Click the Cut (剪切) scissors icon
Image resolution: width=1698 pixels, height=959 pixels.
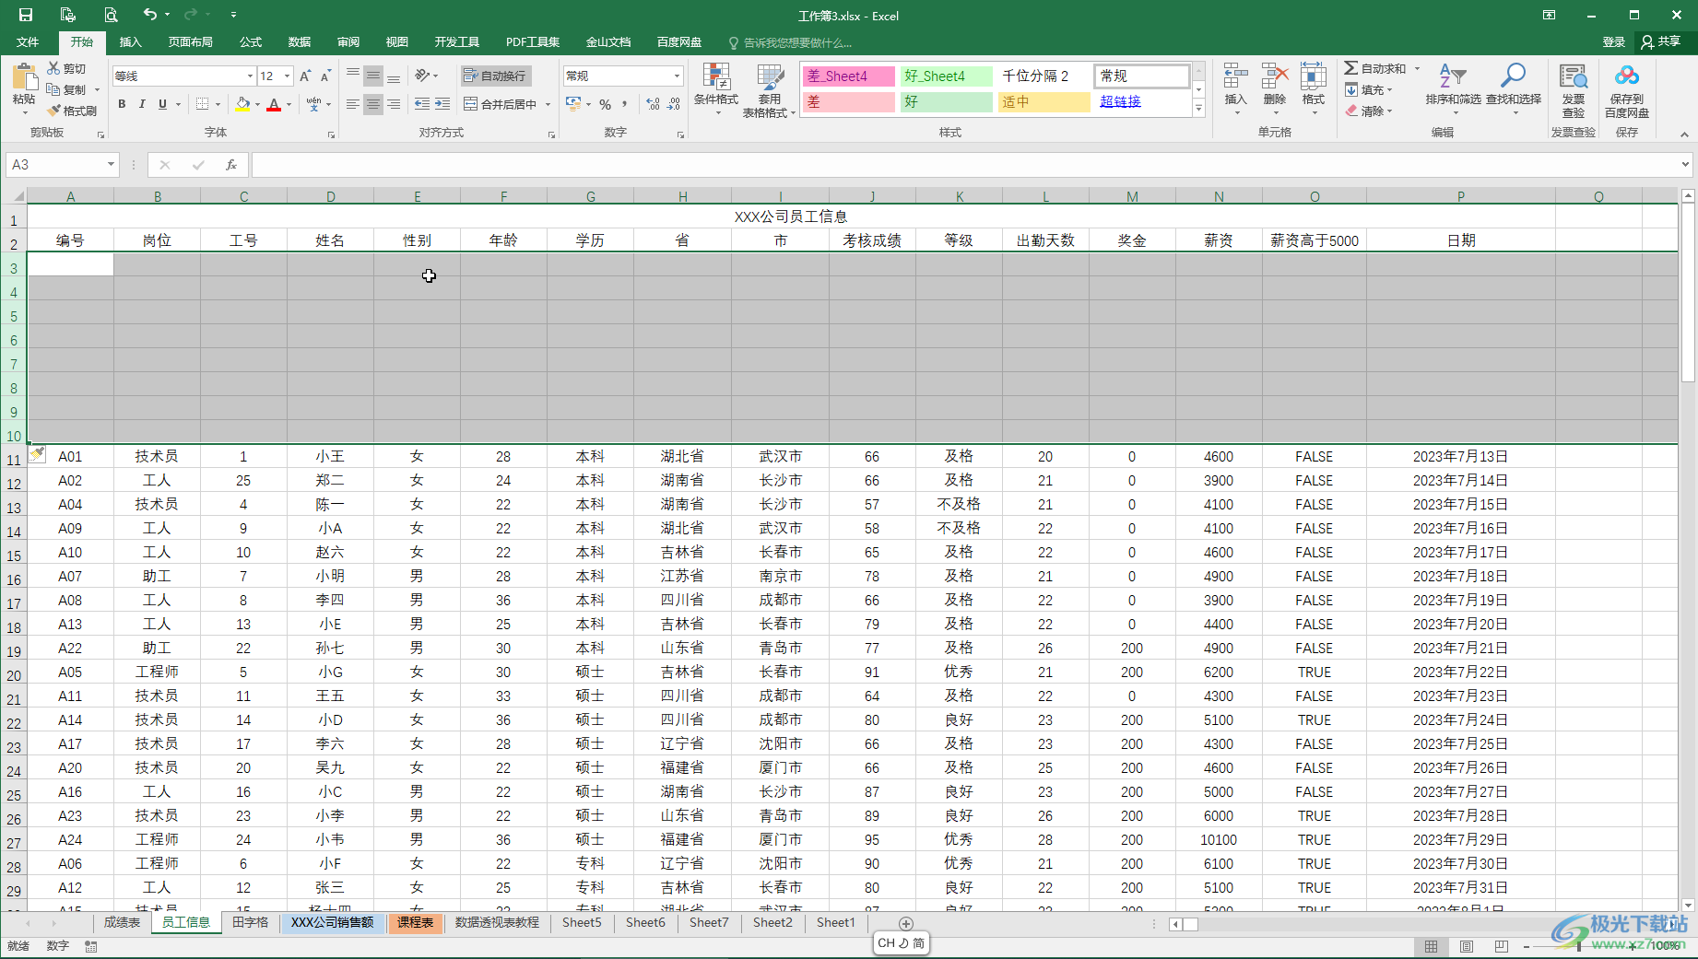[53, 68]
